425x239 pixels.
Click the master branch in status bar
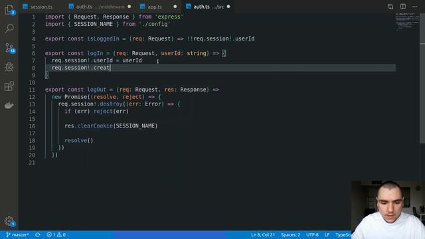(x=17, y=234)
